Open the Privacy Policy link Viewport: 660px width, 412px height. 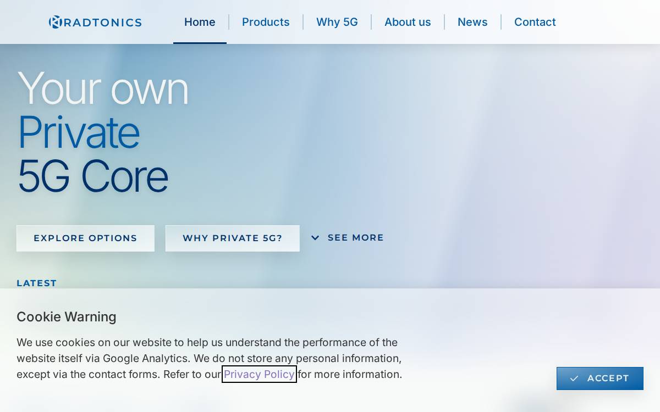pyautogui.click(x=259, y=374)
